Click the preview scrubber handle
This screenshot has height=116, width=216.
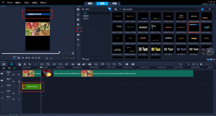pyautogui.click(x=59, y=52)
